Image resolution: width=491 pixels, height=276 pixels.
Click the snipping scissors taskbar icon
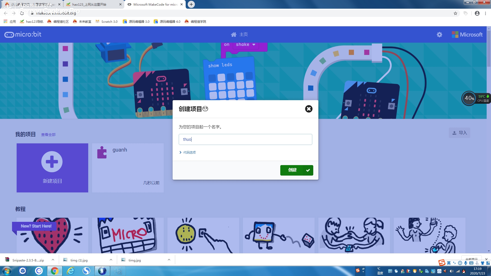118,271
